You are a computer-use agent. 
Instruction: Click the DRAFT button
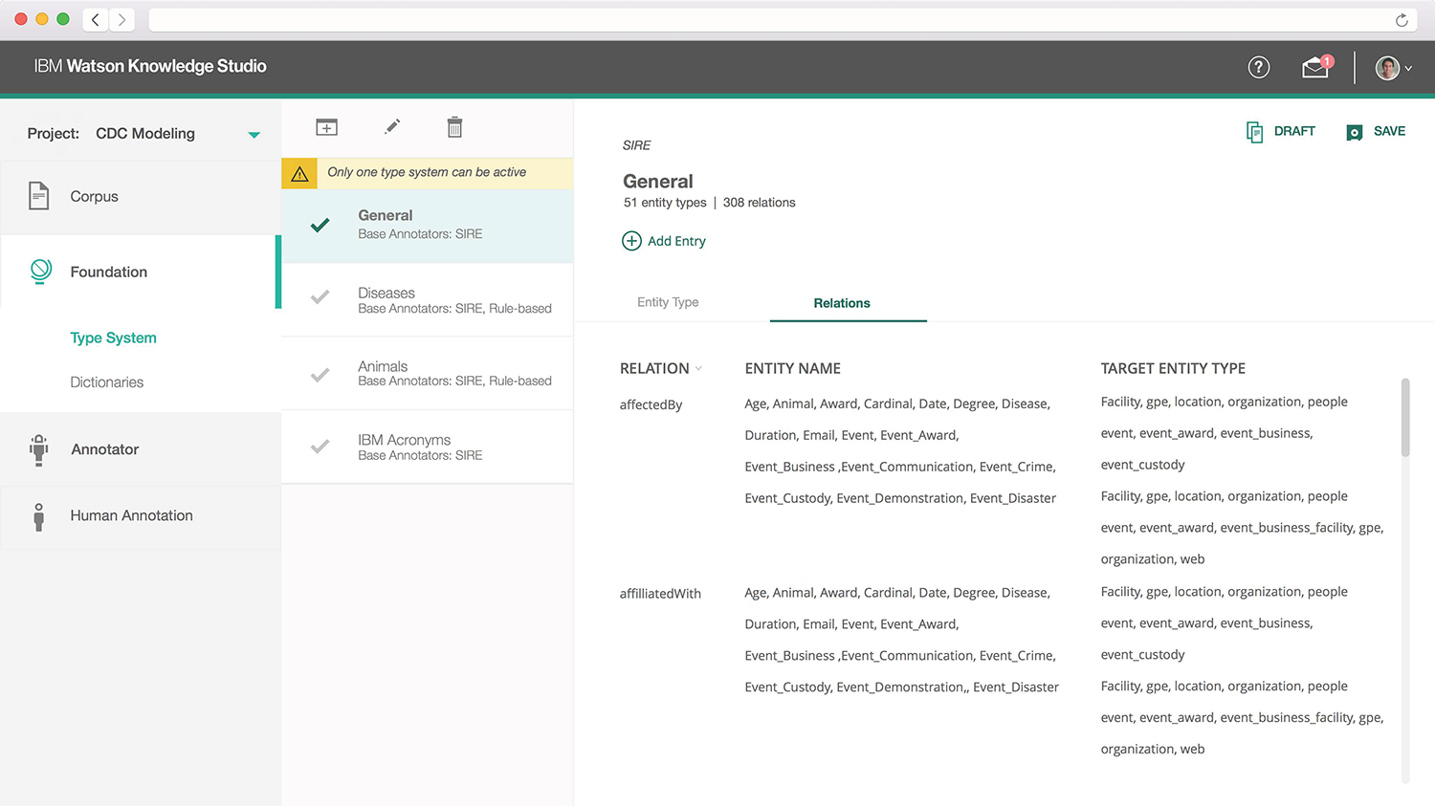(1281, 132)
